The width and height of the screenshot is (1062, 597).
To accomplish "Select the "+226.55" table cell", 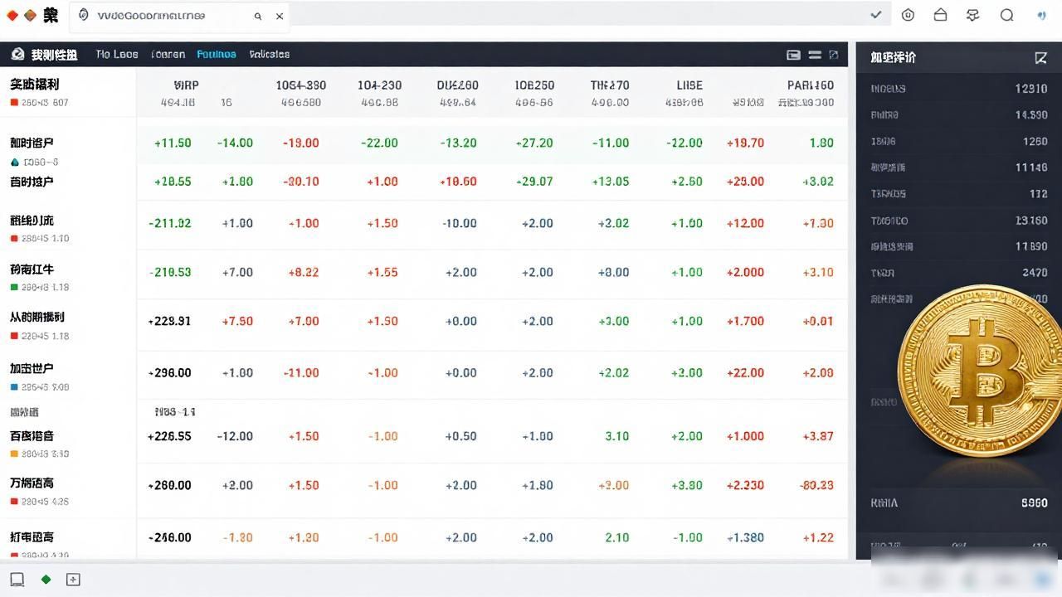I will tap(169, 436).
